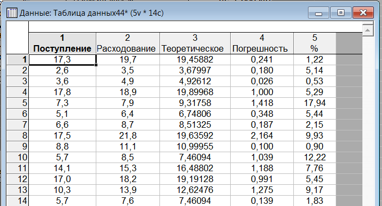The width and height of the screenshot is (382, 206).
Task: Select row header 7
Action: click(x=17, y=125)
